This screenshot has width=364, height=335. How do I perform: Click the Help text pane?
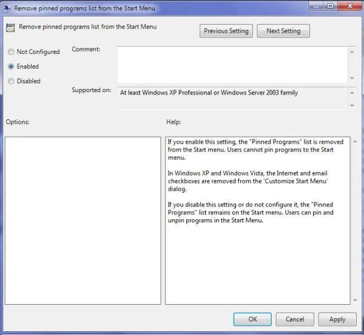tap(258, 221)
